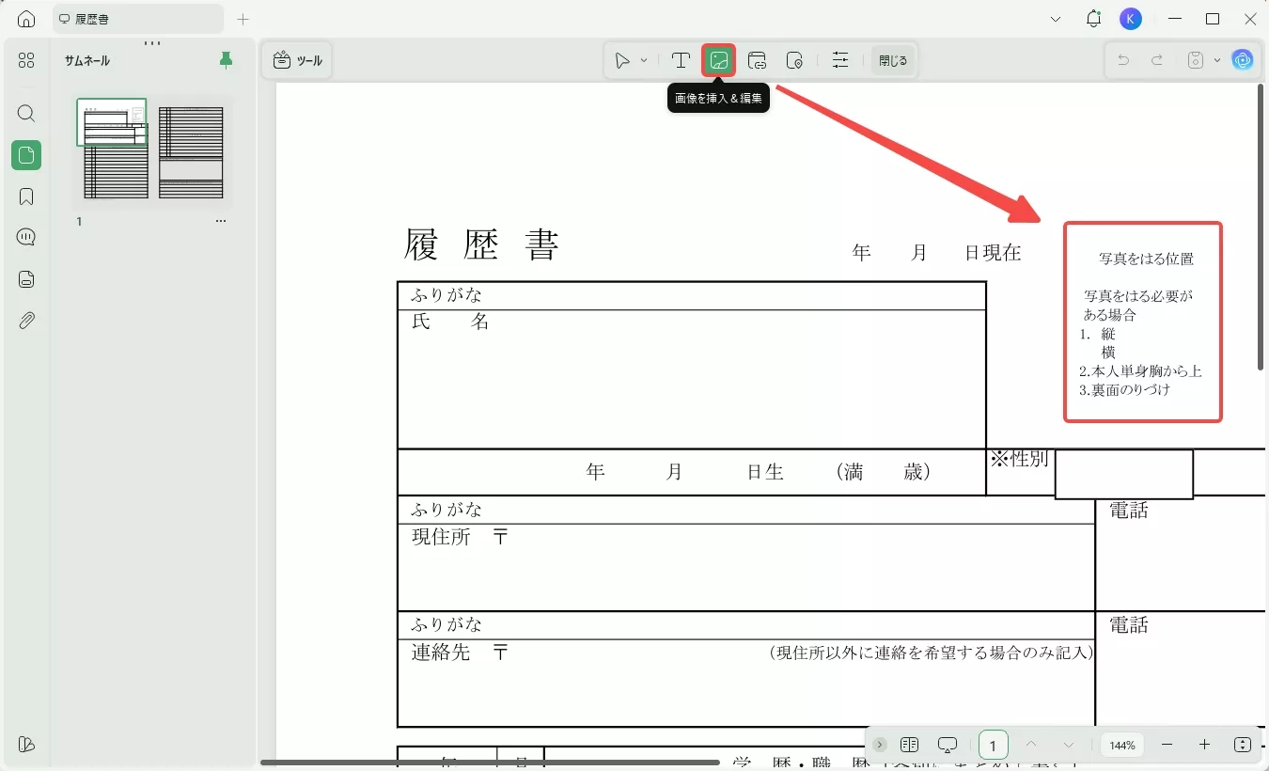The height and width of the screenshot is (771, 1269).
Task: Open the watermark/stamp tool
Action: [x=795, y=60]
